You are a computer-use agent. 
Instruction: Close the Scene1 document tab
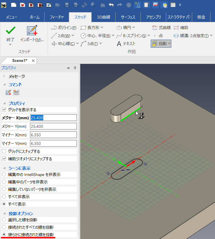33,60
